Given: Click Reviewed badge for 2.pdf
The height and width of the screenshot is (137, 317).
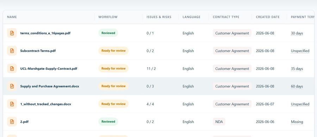Looking at the screenshot, I should pos(108,122).
